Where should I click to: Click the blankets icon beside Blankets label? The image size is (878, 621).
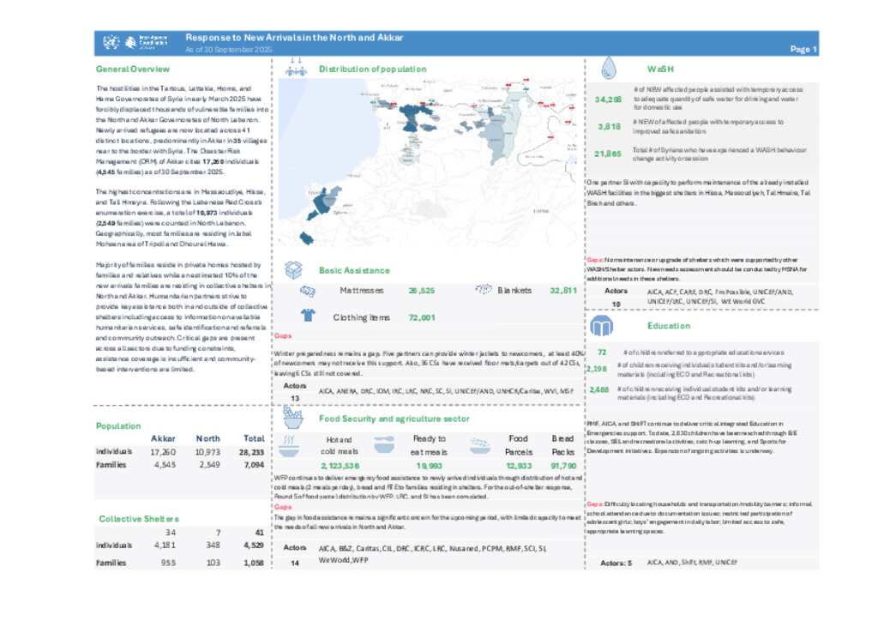click(482, 291)
